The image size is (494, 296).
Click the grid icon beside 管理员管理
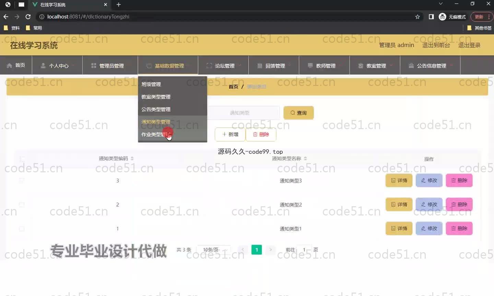click(x=94, y=65)
